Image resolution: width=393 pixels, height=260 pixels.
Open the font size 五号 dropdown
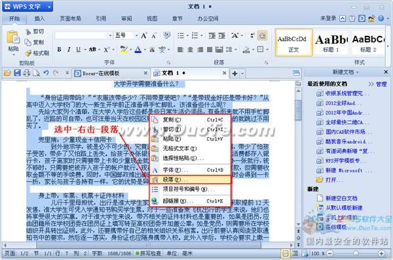(x=137, y=35)
